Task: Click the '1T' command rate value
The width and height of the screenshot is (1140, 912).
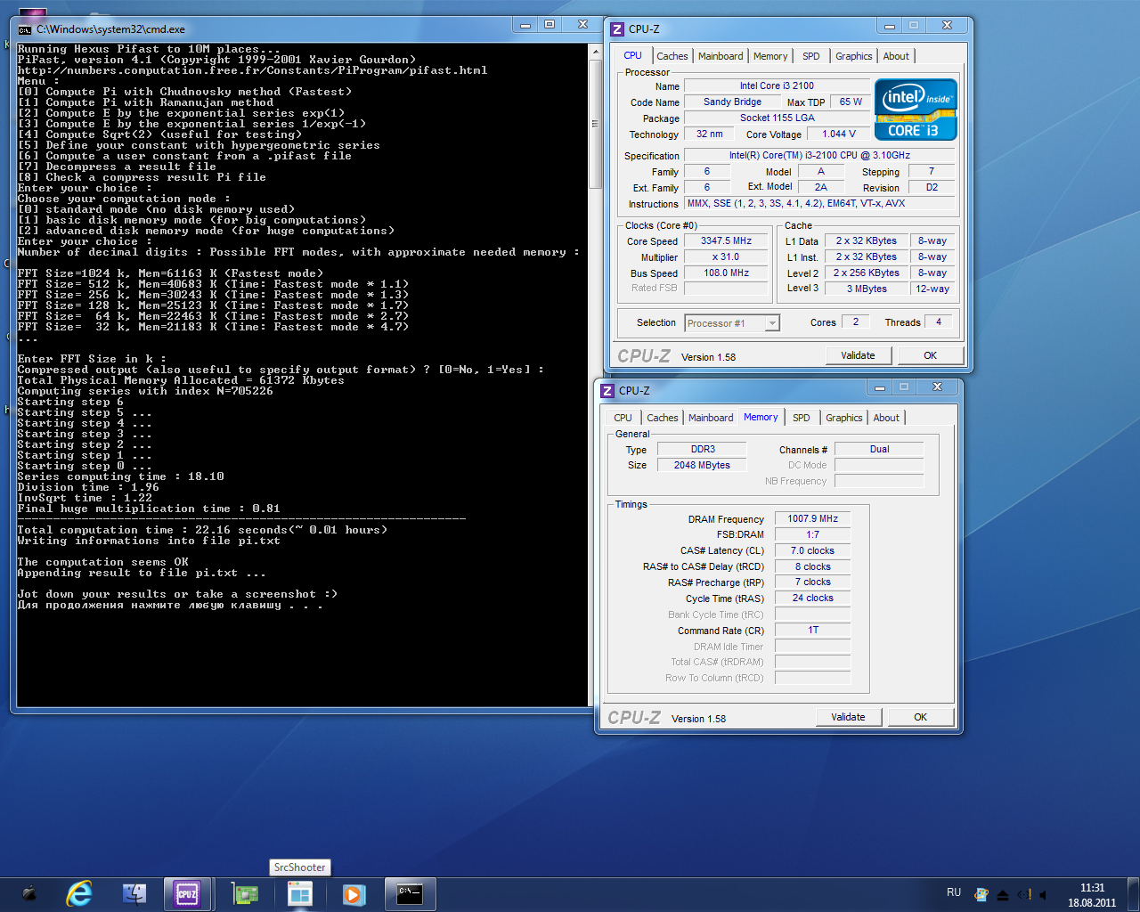Action: (812, 631)
